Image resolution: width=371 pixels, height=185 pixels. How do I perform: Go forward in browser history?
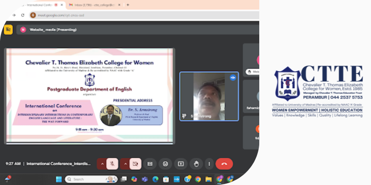click(14, 15)
